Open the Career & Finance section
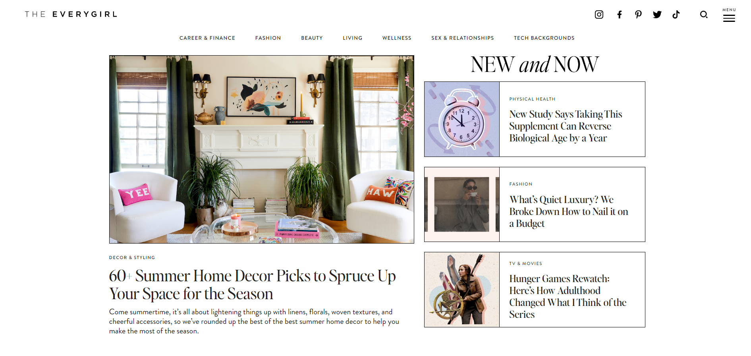The width and height of the screenshot is (751, 356). coord(207,38)
